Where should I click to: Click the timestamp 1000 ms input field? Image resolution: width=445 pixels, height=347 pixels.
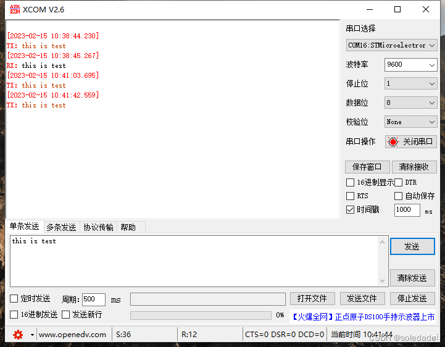click(x=407, y=210)
